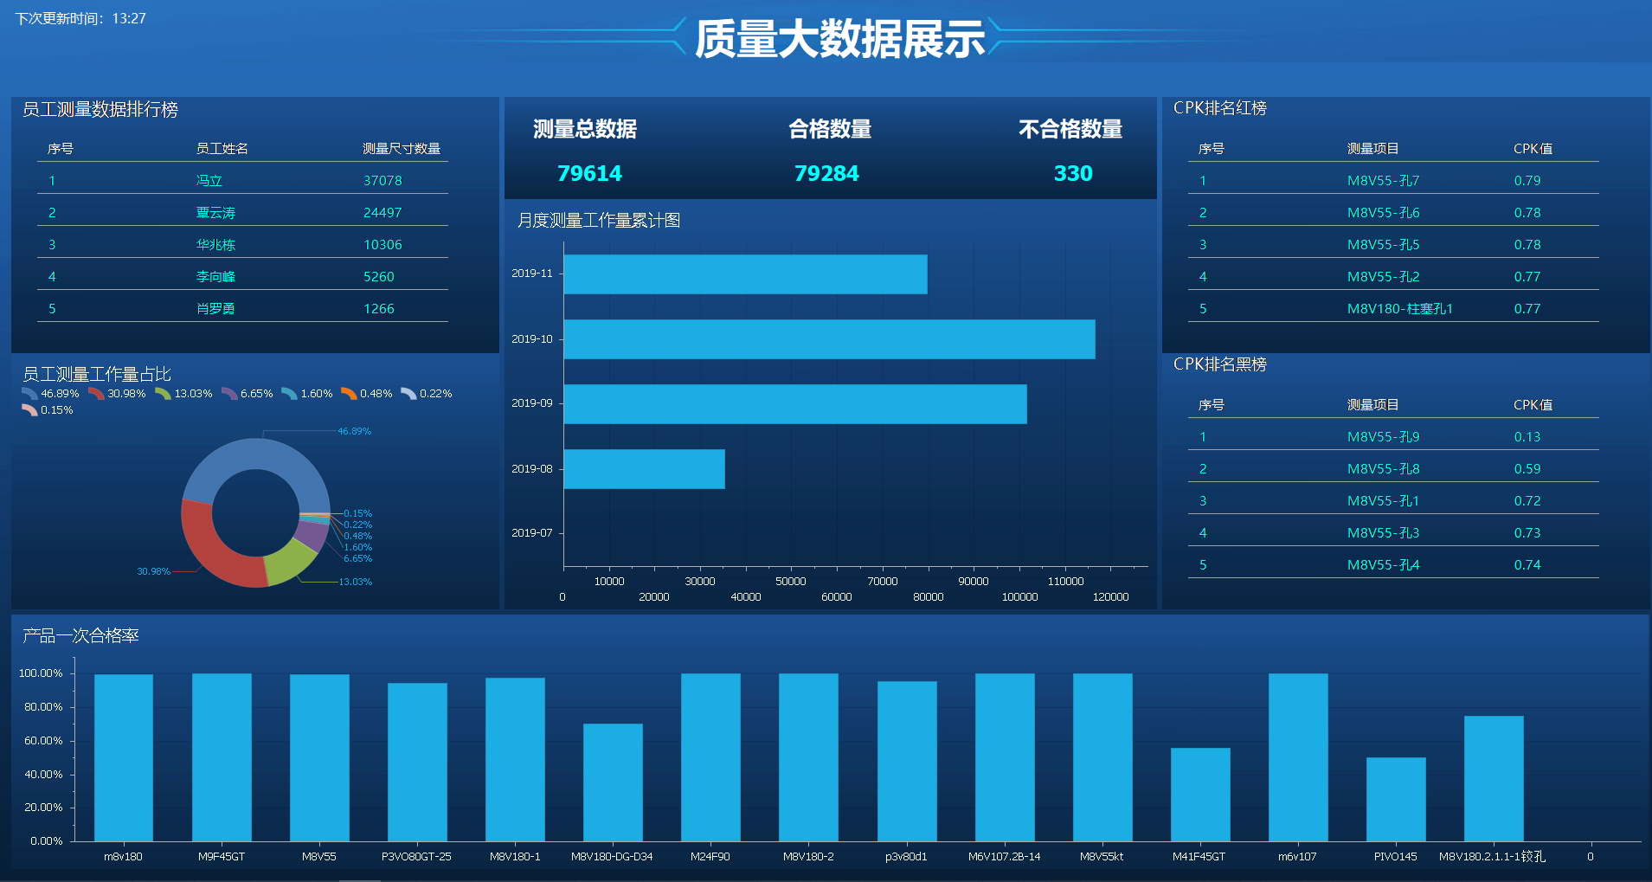This screenshot has width=1652, height=882.
Task: Click the 员工测量工作量占比 panel title
Action: point(97,373)
